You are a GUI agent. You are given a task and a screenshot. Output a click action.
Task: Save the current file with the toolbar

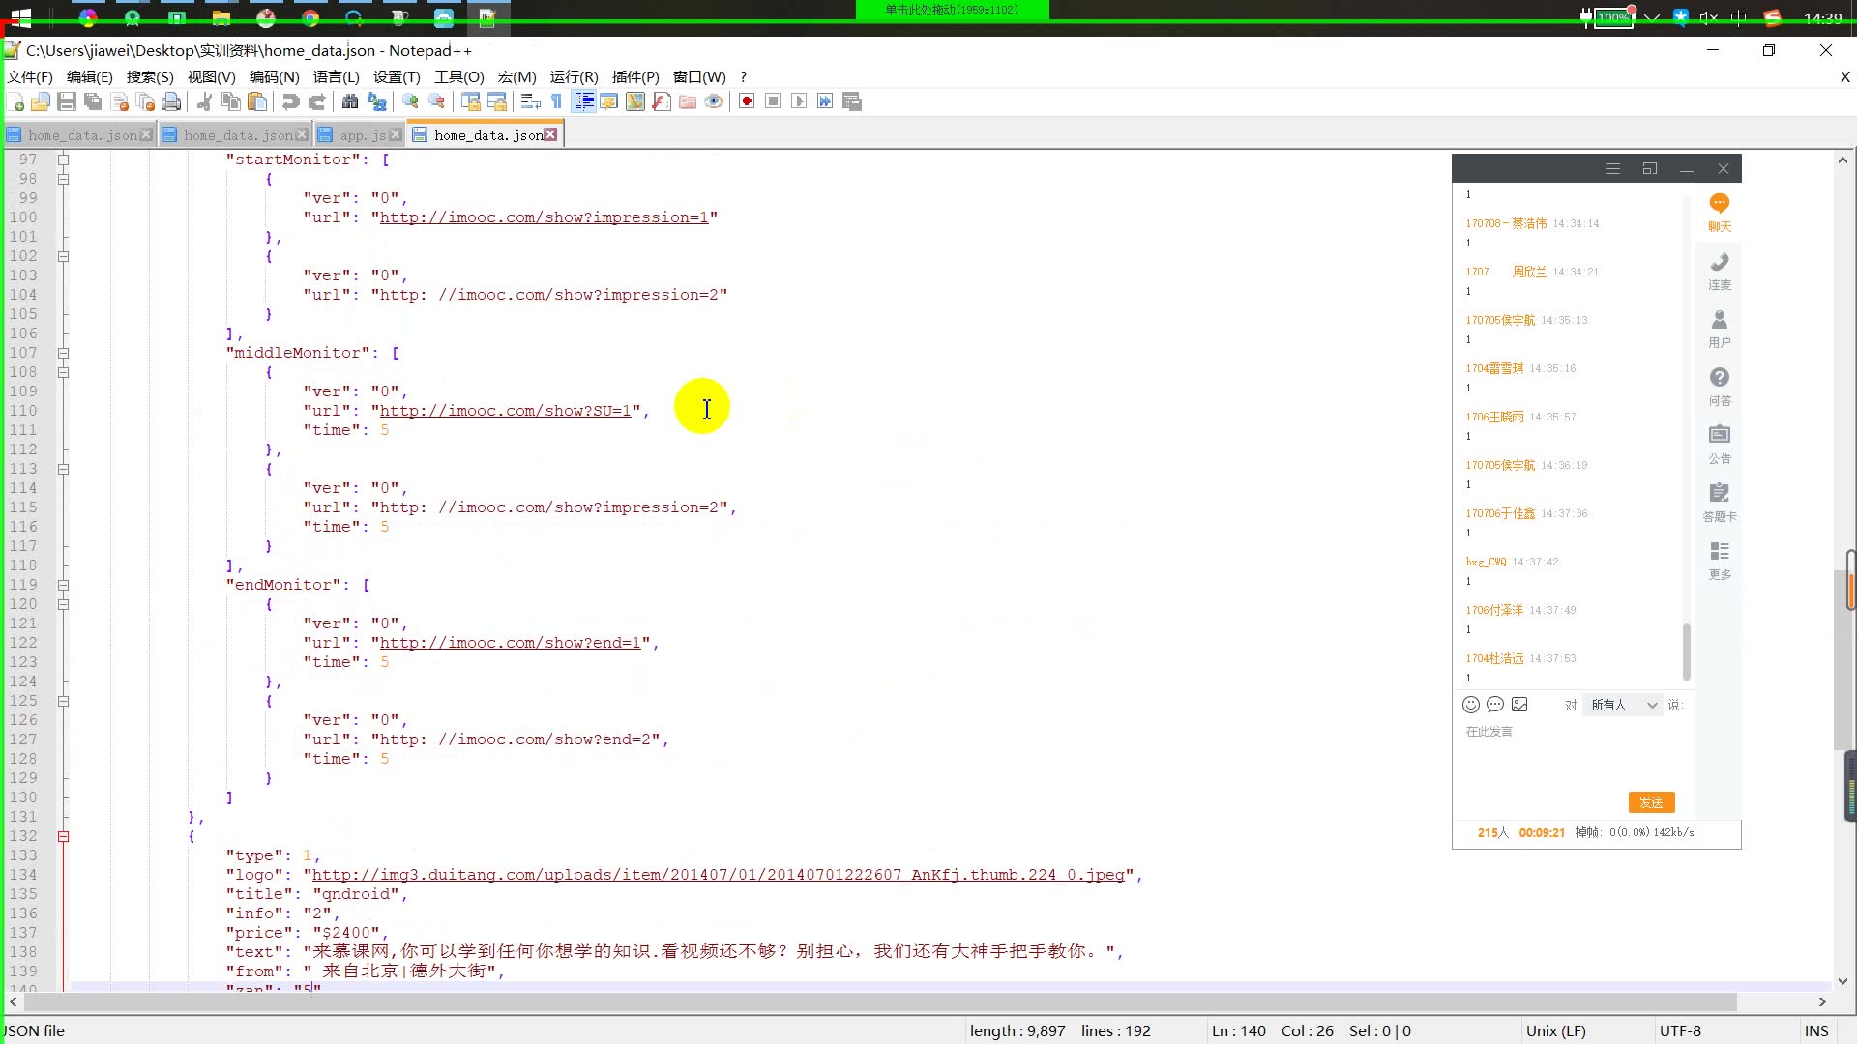pyautogui.click(x=67, y=101)
